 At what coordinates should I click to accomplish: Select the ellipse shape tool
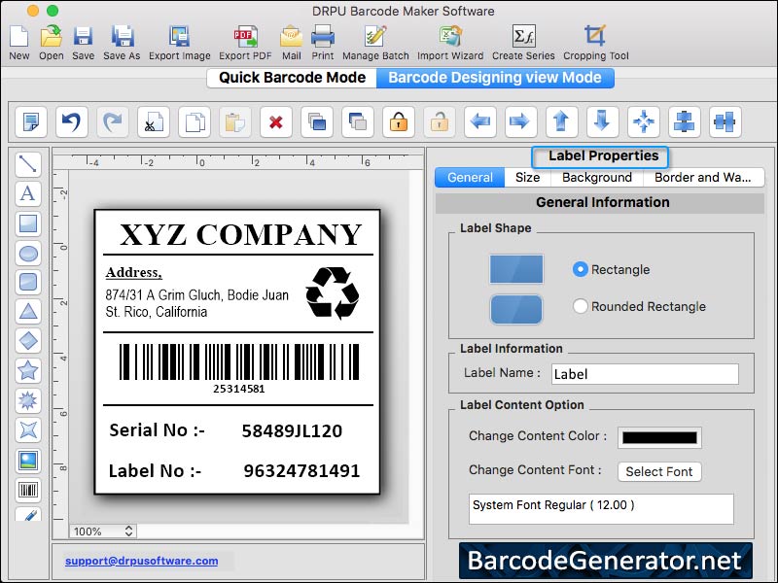[28, 254]
